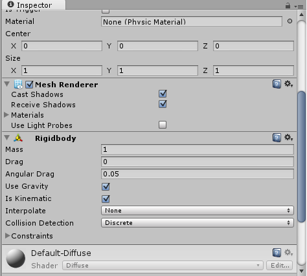Toggle the Inspector lock icon

[288, 5]
